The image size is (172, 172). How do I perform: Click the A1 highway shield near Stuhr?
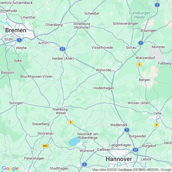(19, 40)
